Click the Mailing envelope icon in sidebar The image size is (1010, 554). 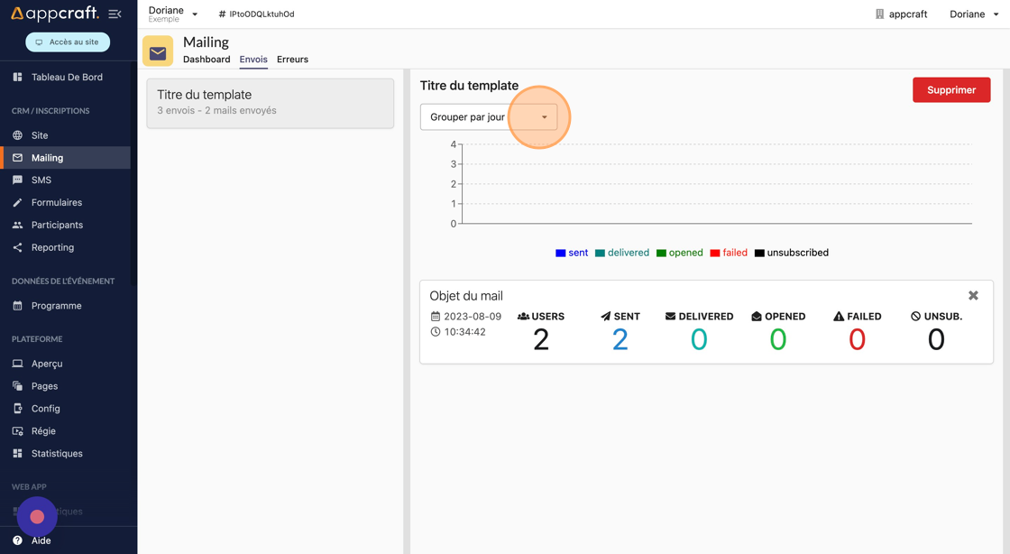tap(17, 158)
